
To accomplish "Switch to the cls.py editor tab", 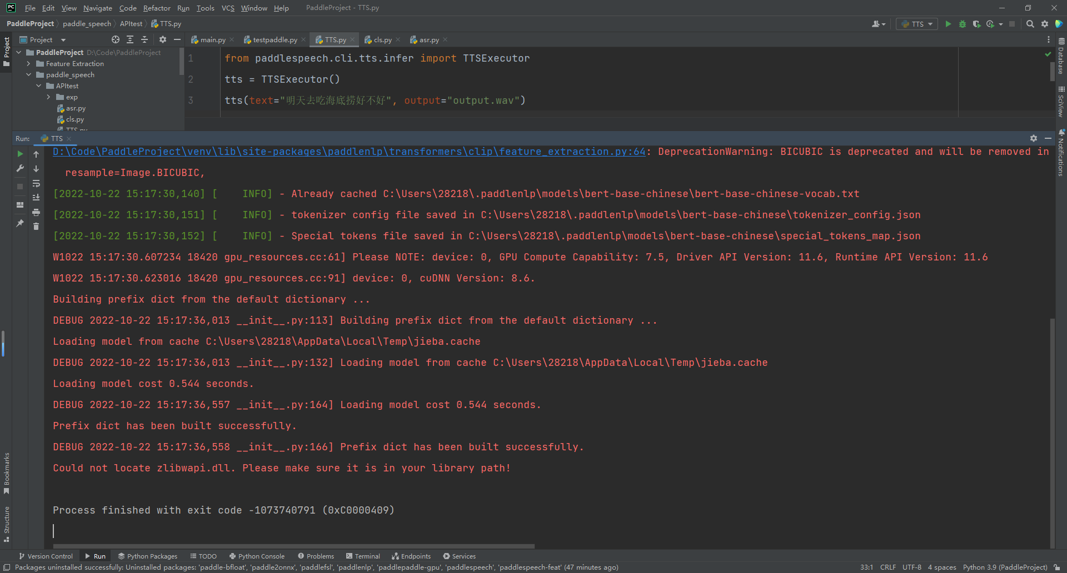I will click(x=382, y=39).
